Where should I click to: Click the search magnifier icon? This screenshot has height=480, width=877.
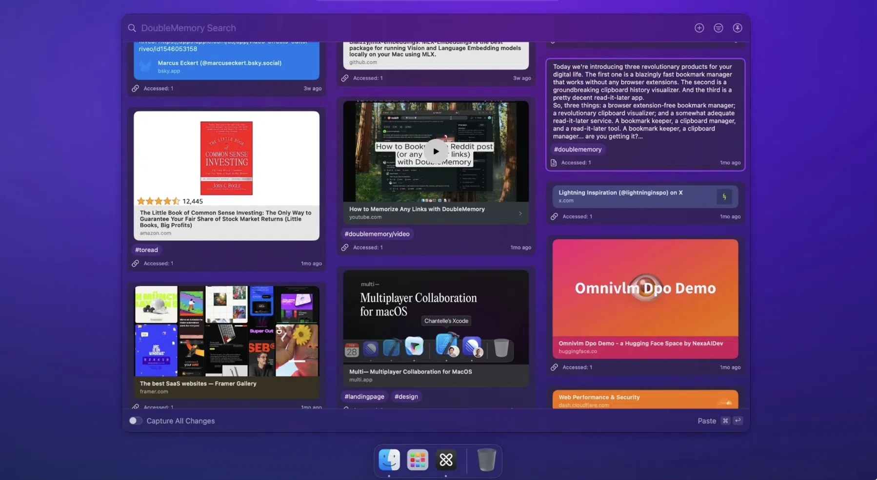click(132, 28)
